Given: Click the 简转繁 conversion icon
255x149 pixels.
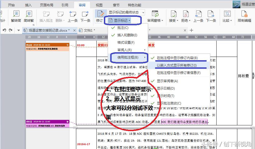Looking at the screenshot, I should 29,14.
